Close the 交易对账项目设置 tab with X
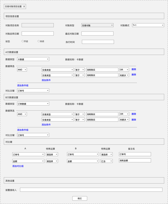This screenshot has height=204, width=168. pyautogui.click(x=24, y=7)
